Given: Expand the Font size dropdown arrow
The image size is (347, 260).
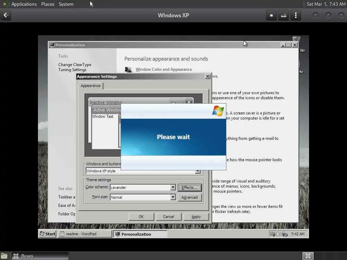Looking at the screenshot, I should [173, 197].
